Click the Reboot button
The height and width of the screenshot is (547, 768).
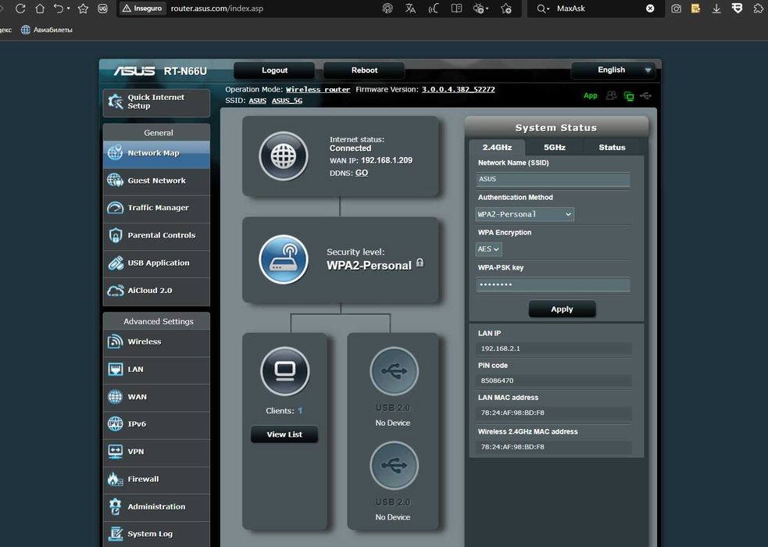point(364,70)
